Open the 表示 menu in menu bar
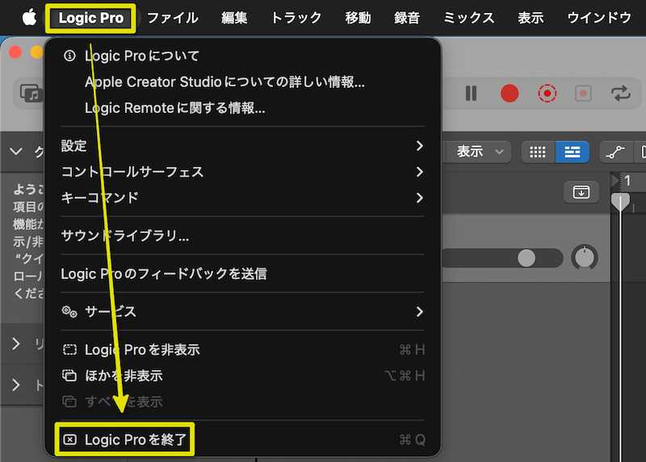 pos(531,18)
